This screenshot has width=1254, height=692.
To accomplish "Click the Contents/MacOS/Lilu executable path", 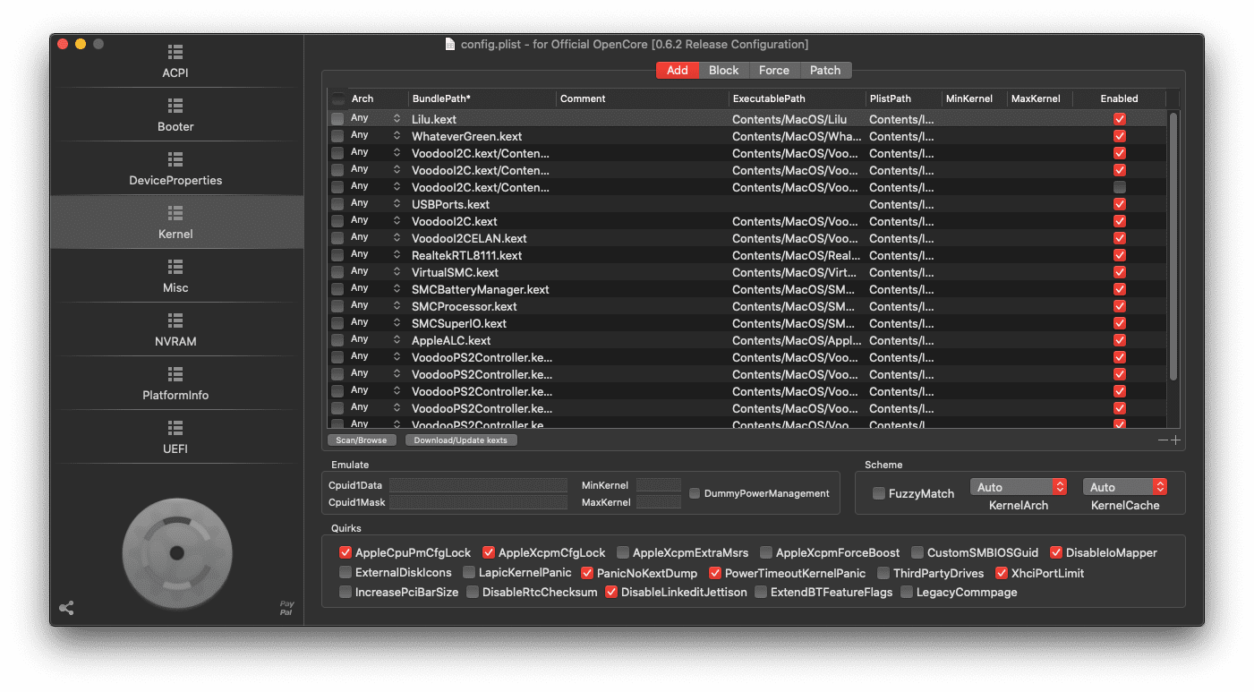I will [789, 119].
